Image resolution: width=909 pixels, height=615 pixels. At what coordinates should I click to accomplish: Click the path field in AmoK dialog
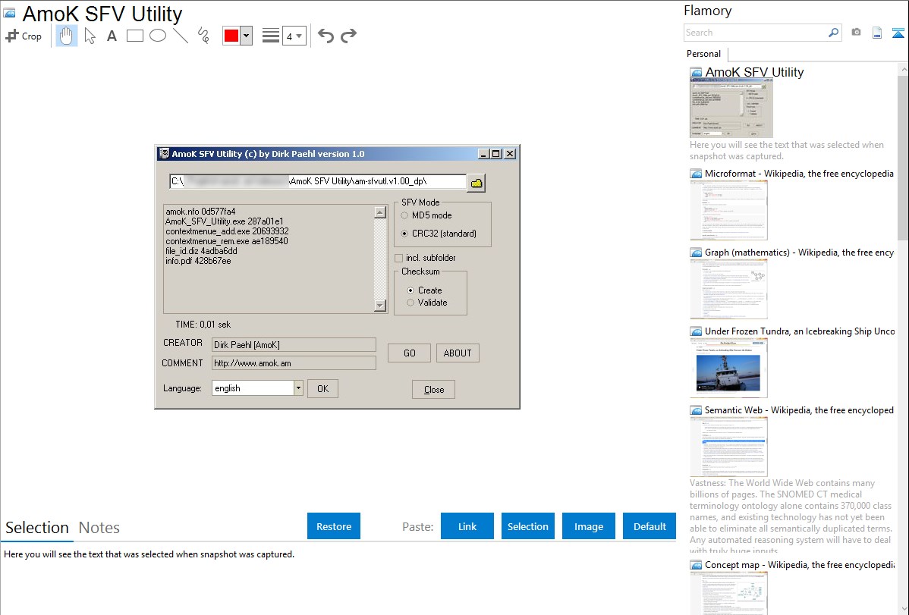[x=318, y=181]
